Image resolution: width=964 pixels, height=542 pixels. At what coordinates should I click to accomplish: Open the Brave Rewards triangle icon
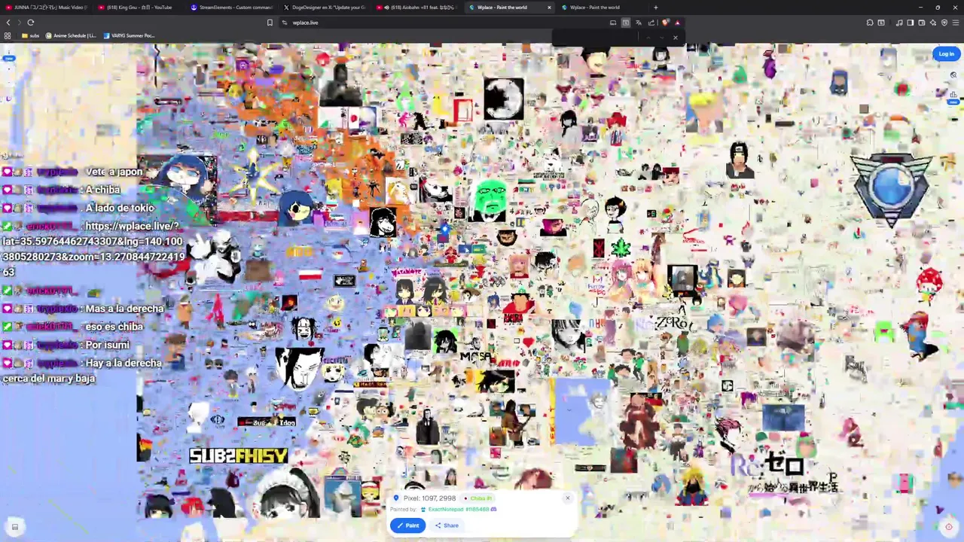pyautogui.click(x=677, y=23)
